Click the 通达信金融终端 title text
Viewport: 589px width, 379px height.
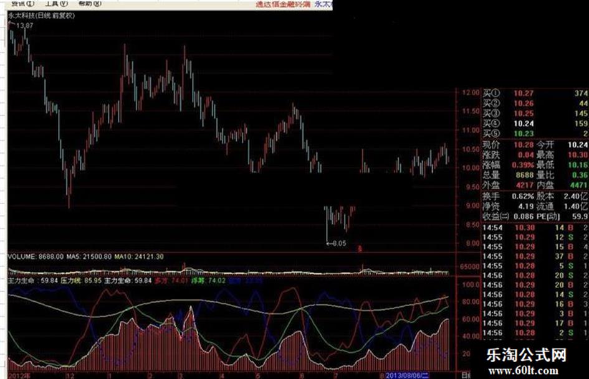click(283, 4)
